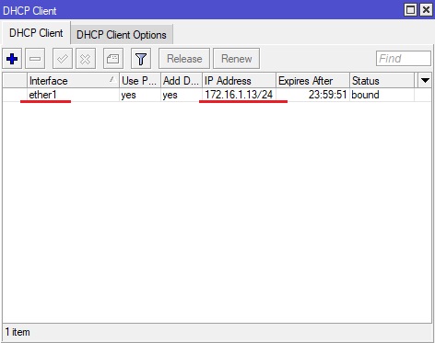435x343 pixels.
Task: Click the Use Peer DNS yes cell
Action: (x=140, y=95)
